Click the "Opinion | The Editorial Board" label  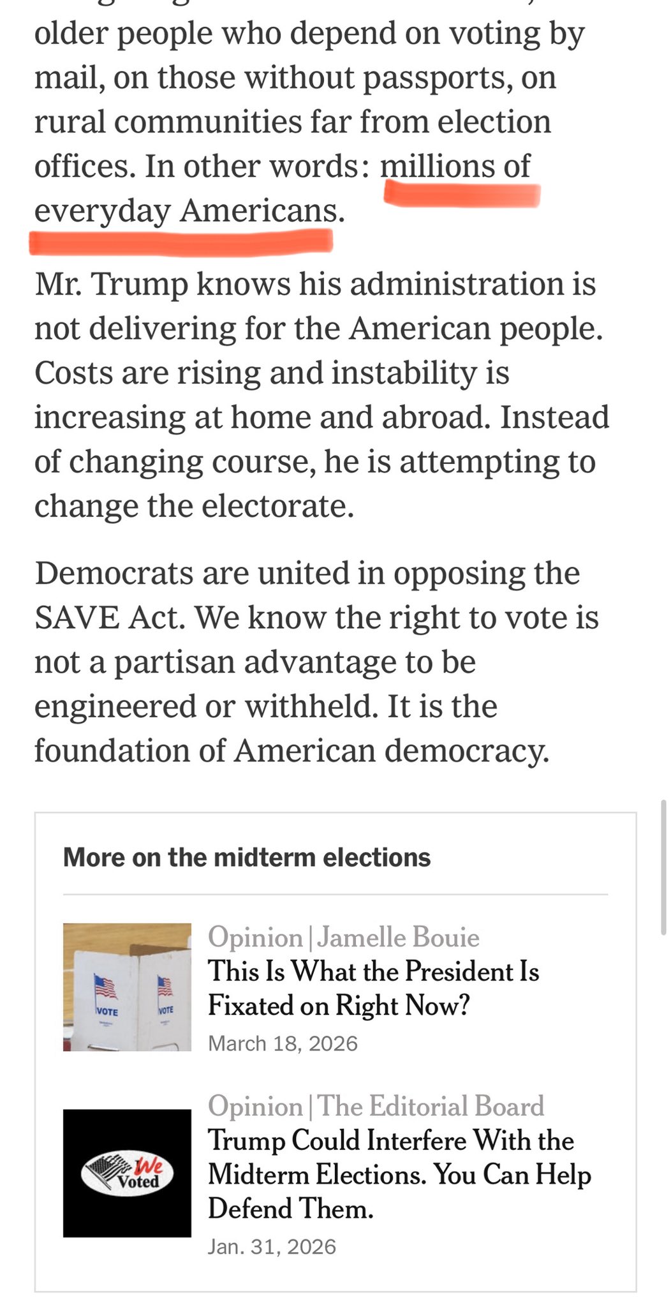376,1106
